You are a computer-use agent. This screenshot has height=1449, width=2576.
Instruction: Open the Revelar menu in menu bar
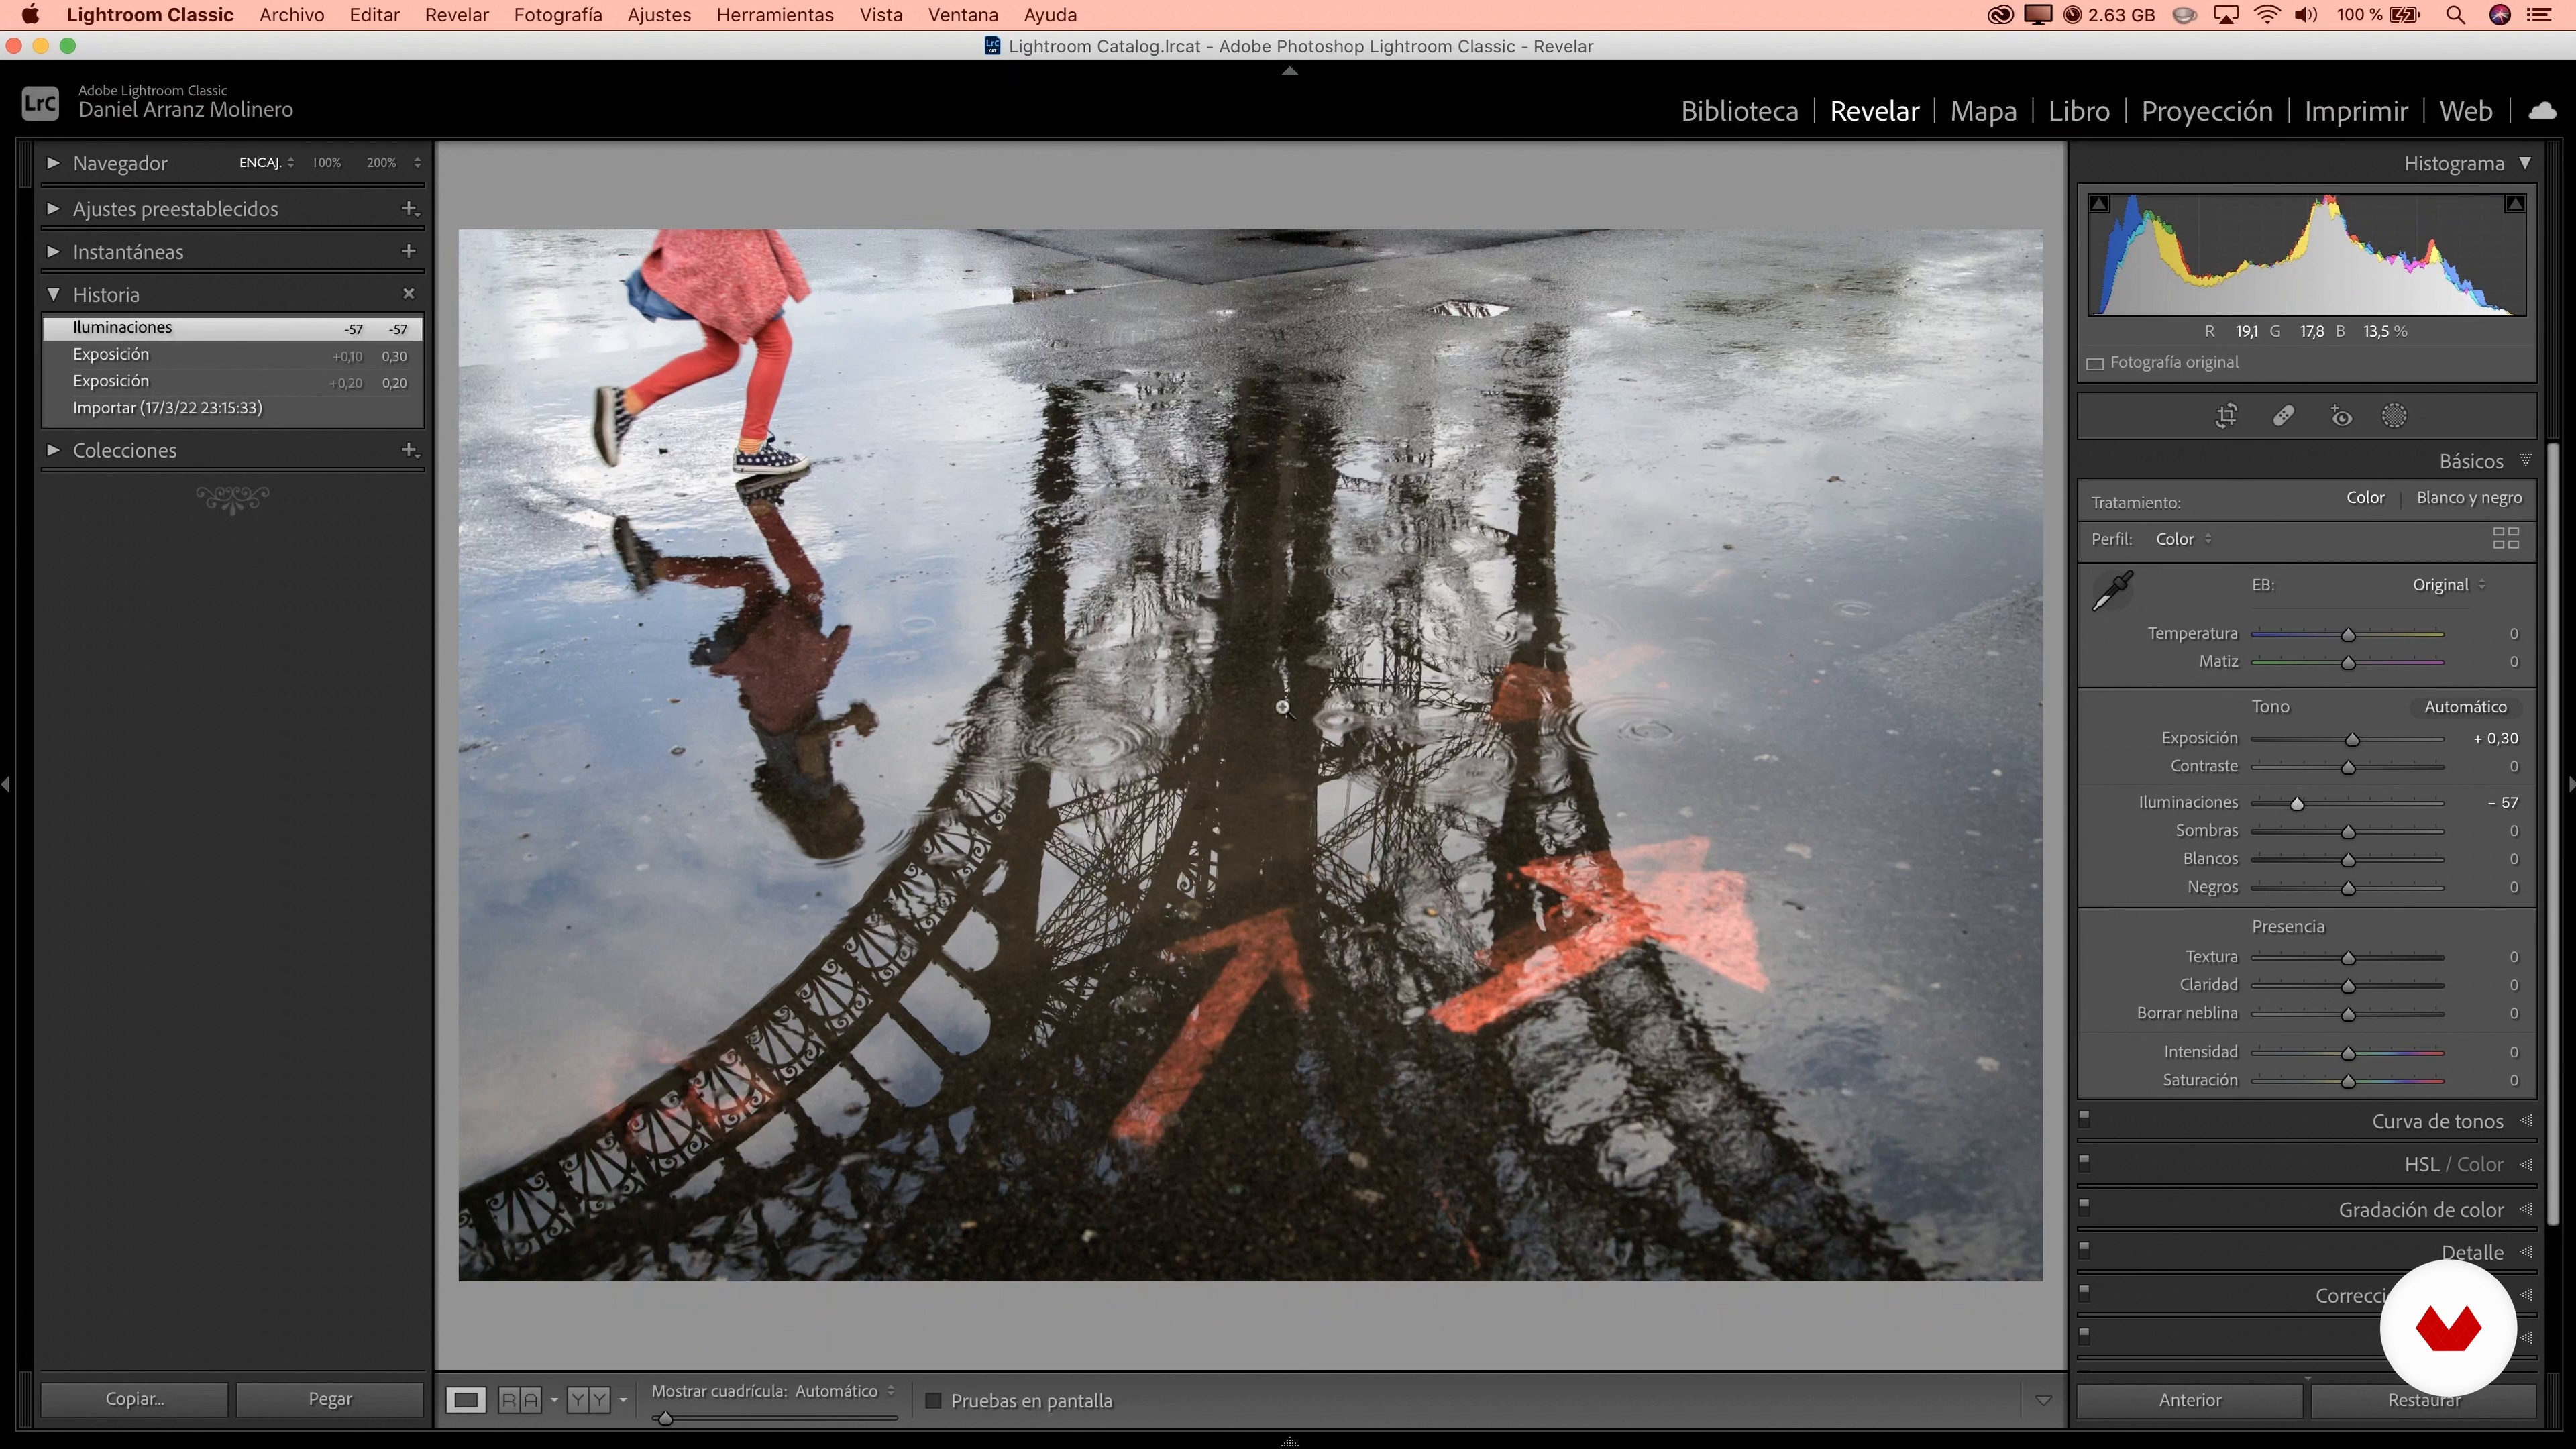coord(456,15)
